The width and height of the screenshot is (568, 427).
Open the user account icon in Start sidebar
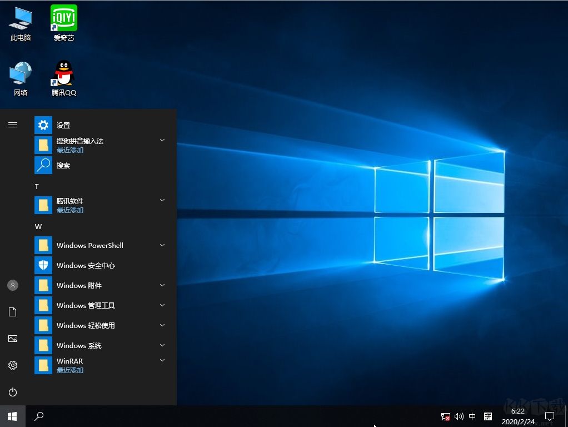[x=13, y=285]
